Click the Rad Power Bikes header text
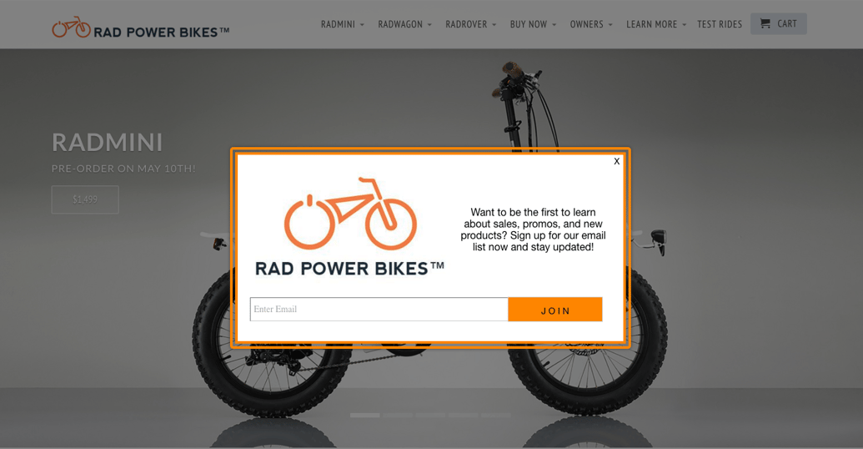 tap(161, 33)
